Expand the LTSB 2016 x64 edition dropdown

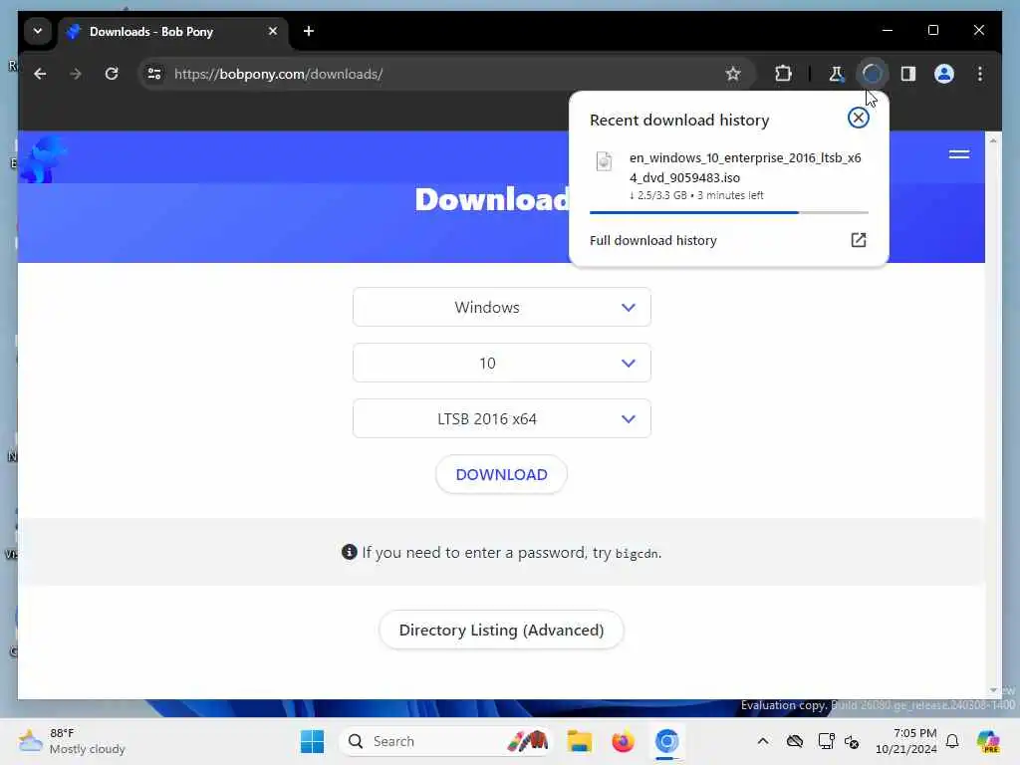502,419
